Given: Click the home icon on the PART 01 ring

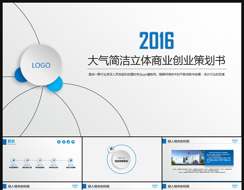Looking at the screenshot, I should [x=111, y=149].
